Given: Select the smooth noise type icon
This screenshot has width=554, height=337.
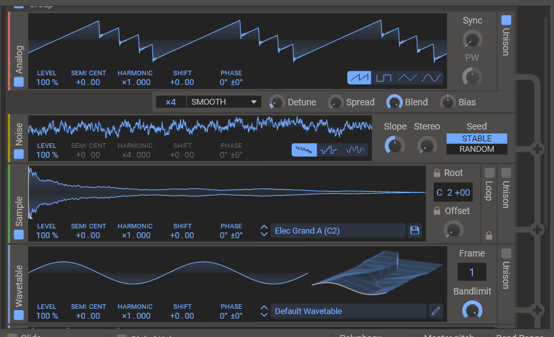Looking at the screenshot, I should [355, 150].
